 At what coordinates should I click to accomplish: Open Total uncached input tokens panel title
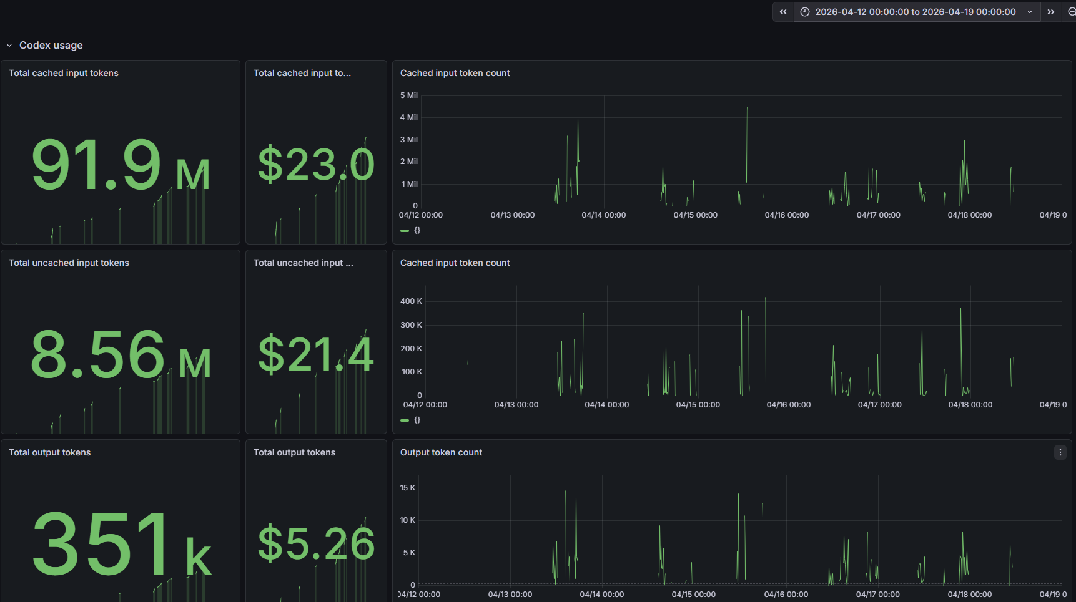(x=69, y=263)
